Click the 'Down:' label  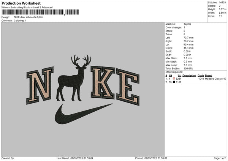coord(169,48)
